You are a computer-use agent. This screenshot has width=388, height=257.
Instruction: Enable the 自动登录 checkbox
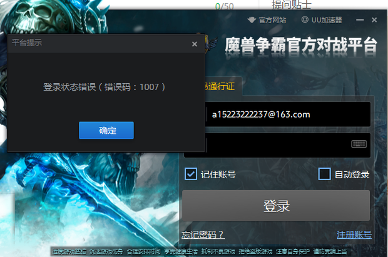(x=324, y=174)
